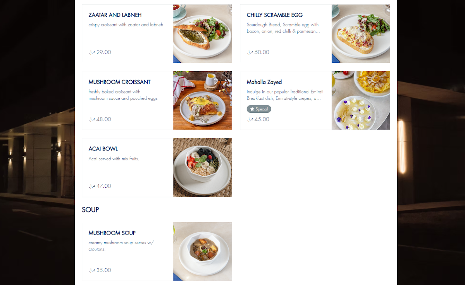This screenshot has height=285, width=465.
Task: Choose the MUSHROOM SOUP menu item title
Action: 112,233
